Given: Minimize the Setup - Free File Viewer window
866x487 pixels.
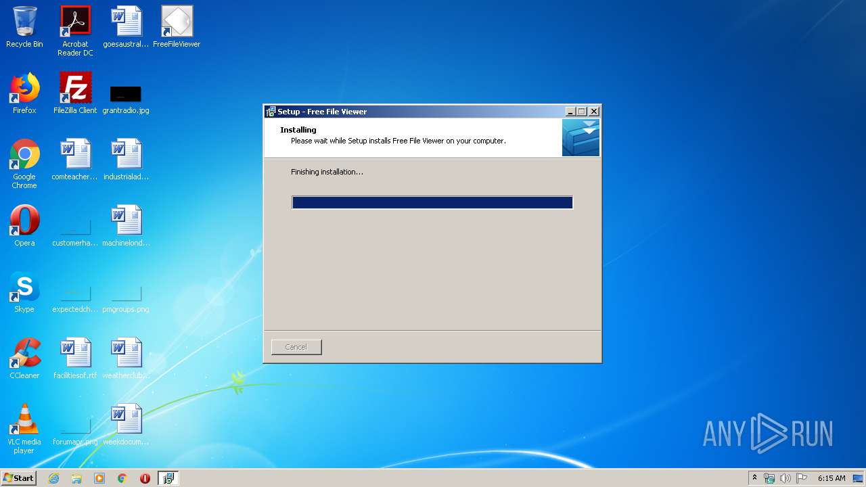Looking at the screenshot, I should point(570,112).
